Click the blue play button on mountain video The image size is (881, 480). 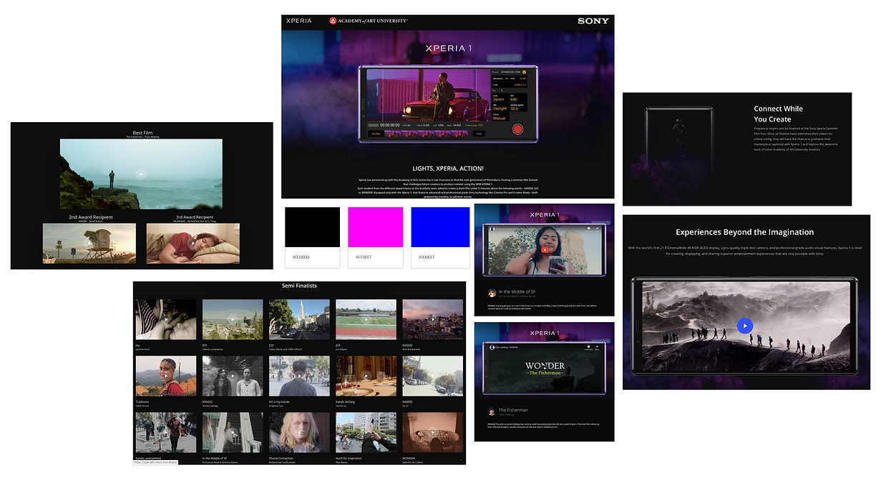click(745, 326)
